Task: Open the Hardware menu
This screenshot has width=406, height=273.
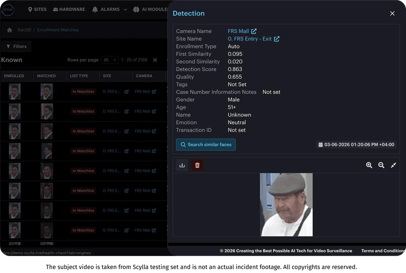Action: point(69,9)
